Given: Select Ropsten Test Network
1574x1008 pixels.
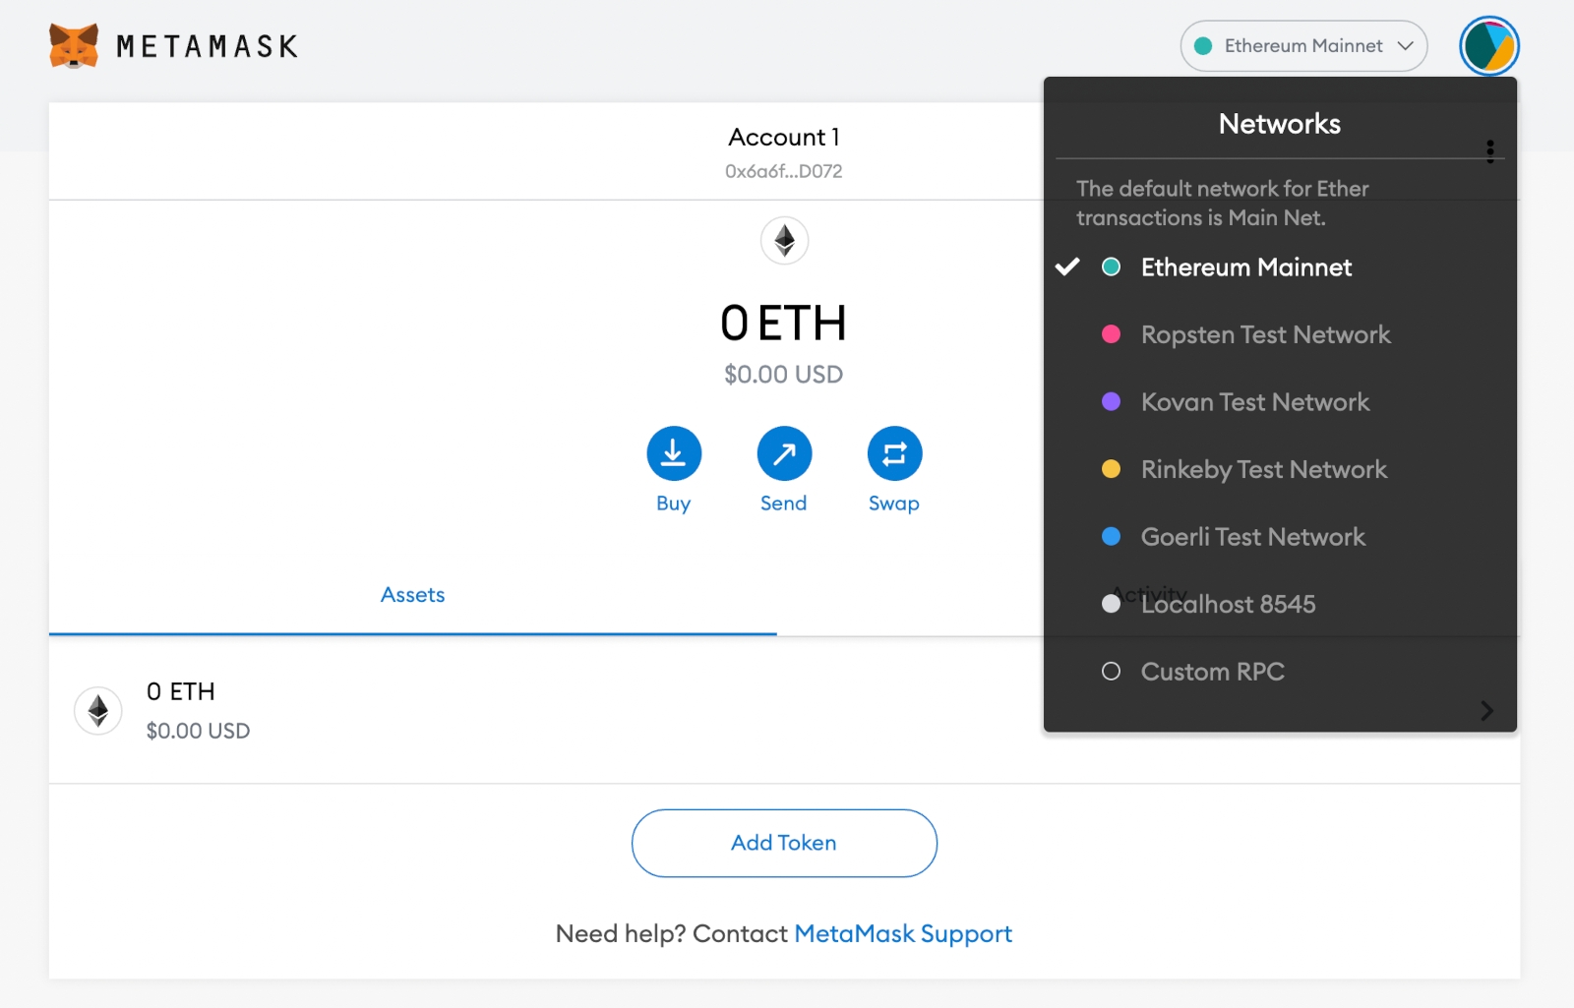Looking at the screenshot, I should point(1265,334).
